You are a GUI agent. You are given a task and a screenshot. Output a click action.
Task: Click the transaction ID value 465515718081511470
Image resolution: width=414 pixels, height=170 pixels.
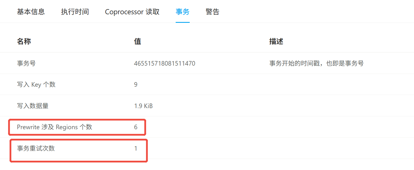(x=165, y=63)
